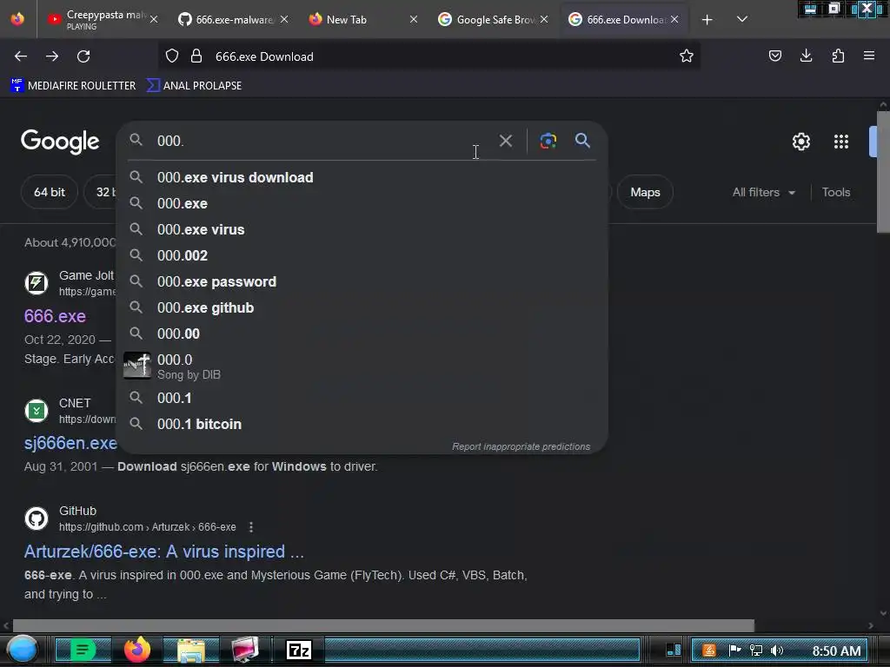Open the network tray icon
Image resolution: width=890 pixels, height=667 pixels.
pos(756,650)
